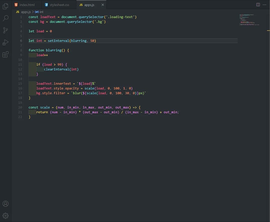Click line number 20 in the gutter
The image size is (270, 222).
[20, 107]
